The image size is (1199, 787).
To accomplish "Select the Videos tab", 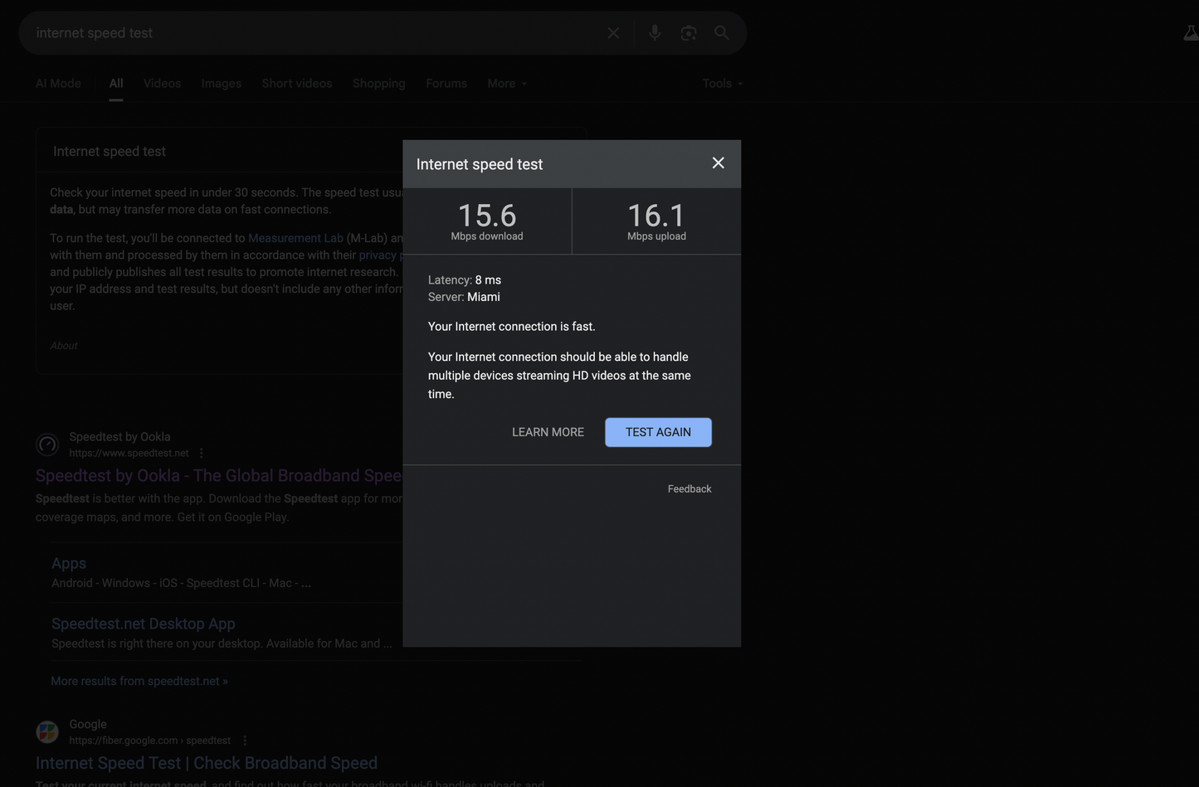I will coord(162,84).
